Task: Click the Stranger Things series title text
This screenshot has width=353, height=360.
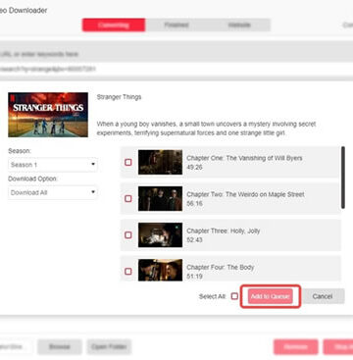Action: (119, 97)
